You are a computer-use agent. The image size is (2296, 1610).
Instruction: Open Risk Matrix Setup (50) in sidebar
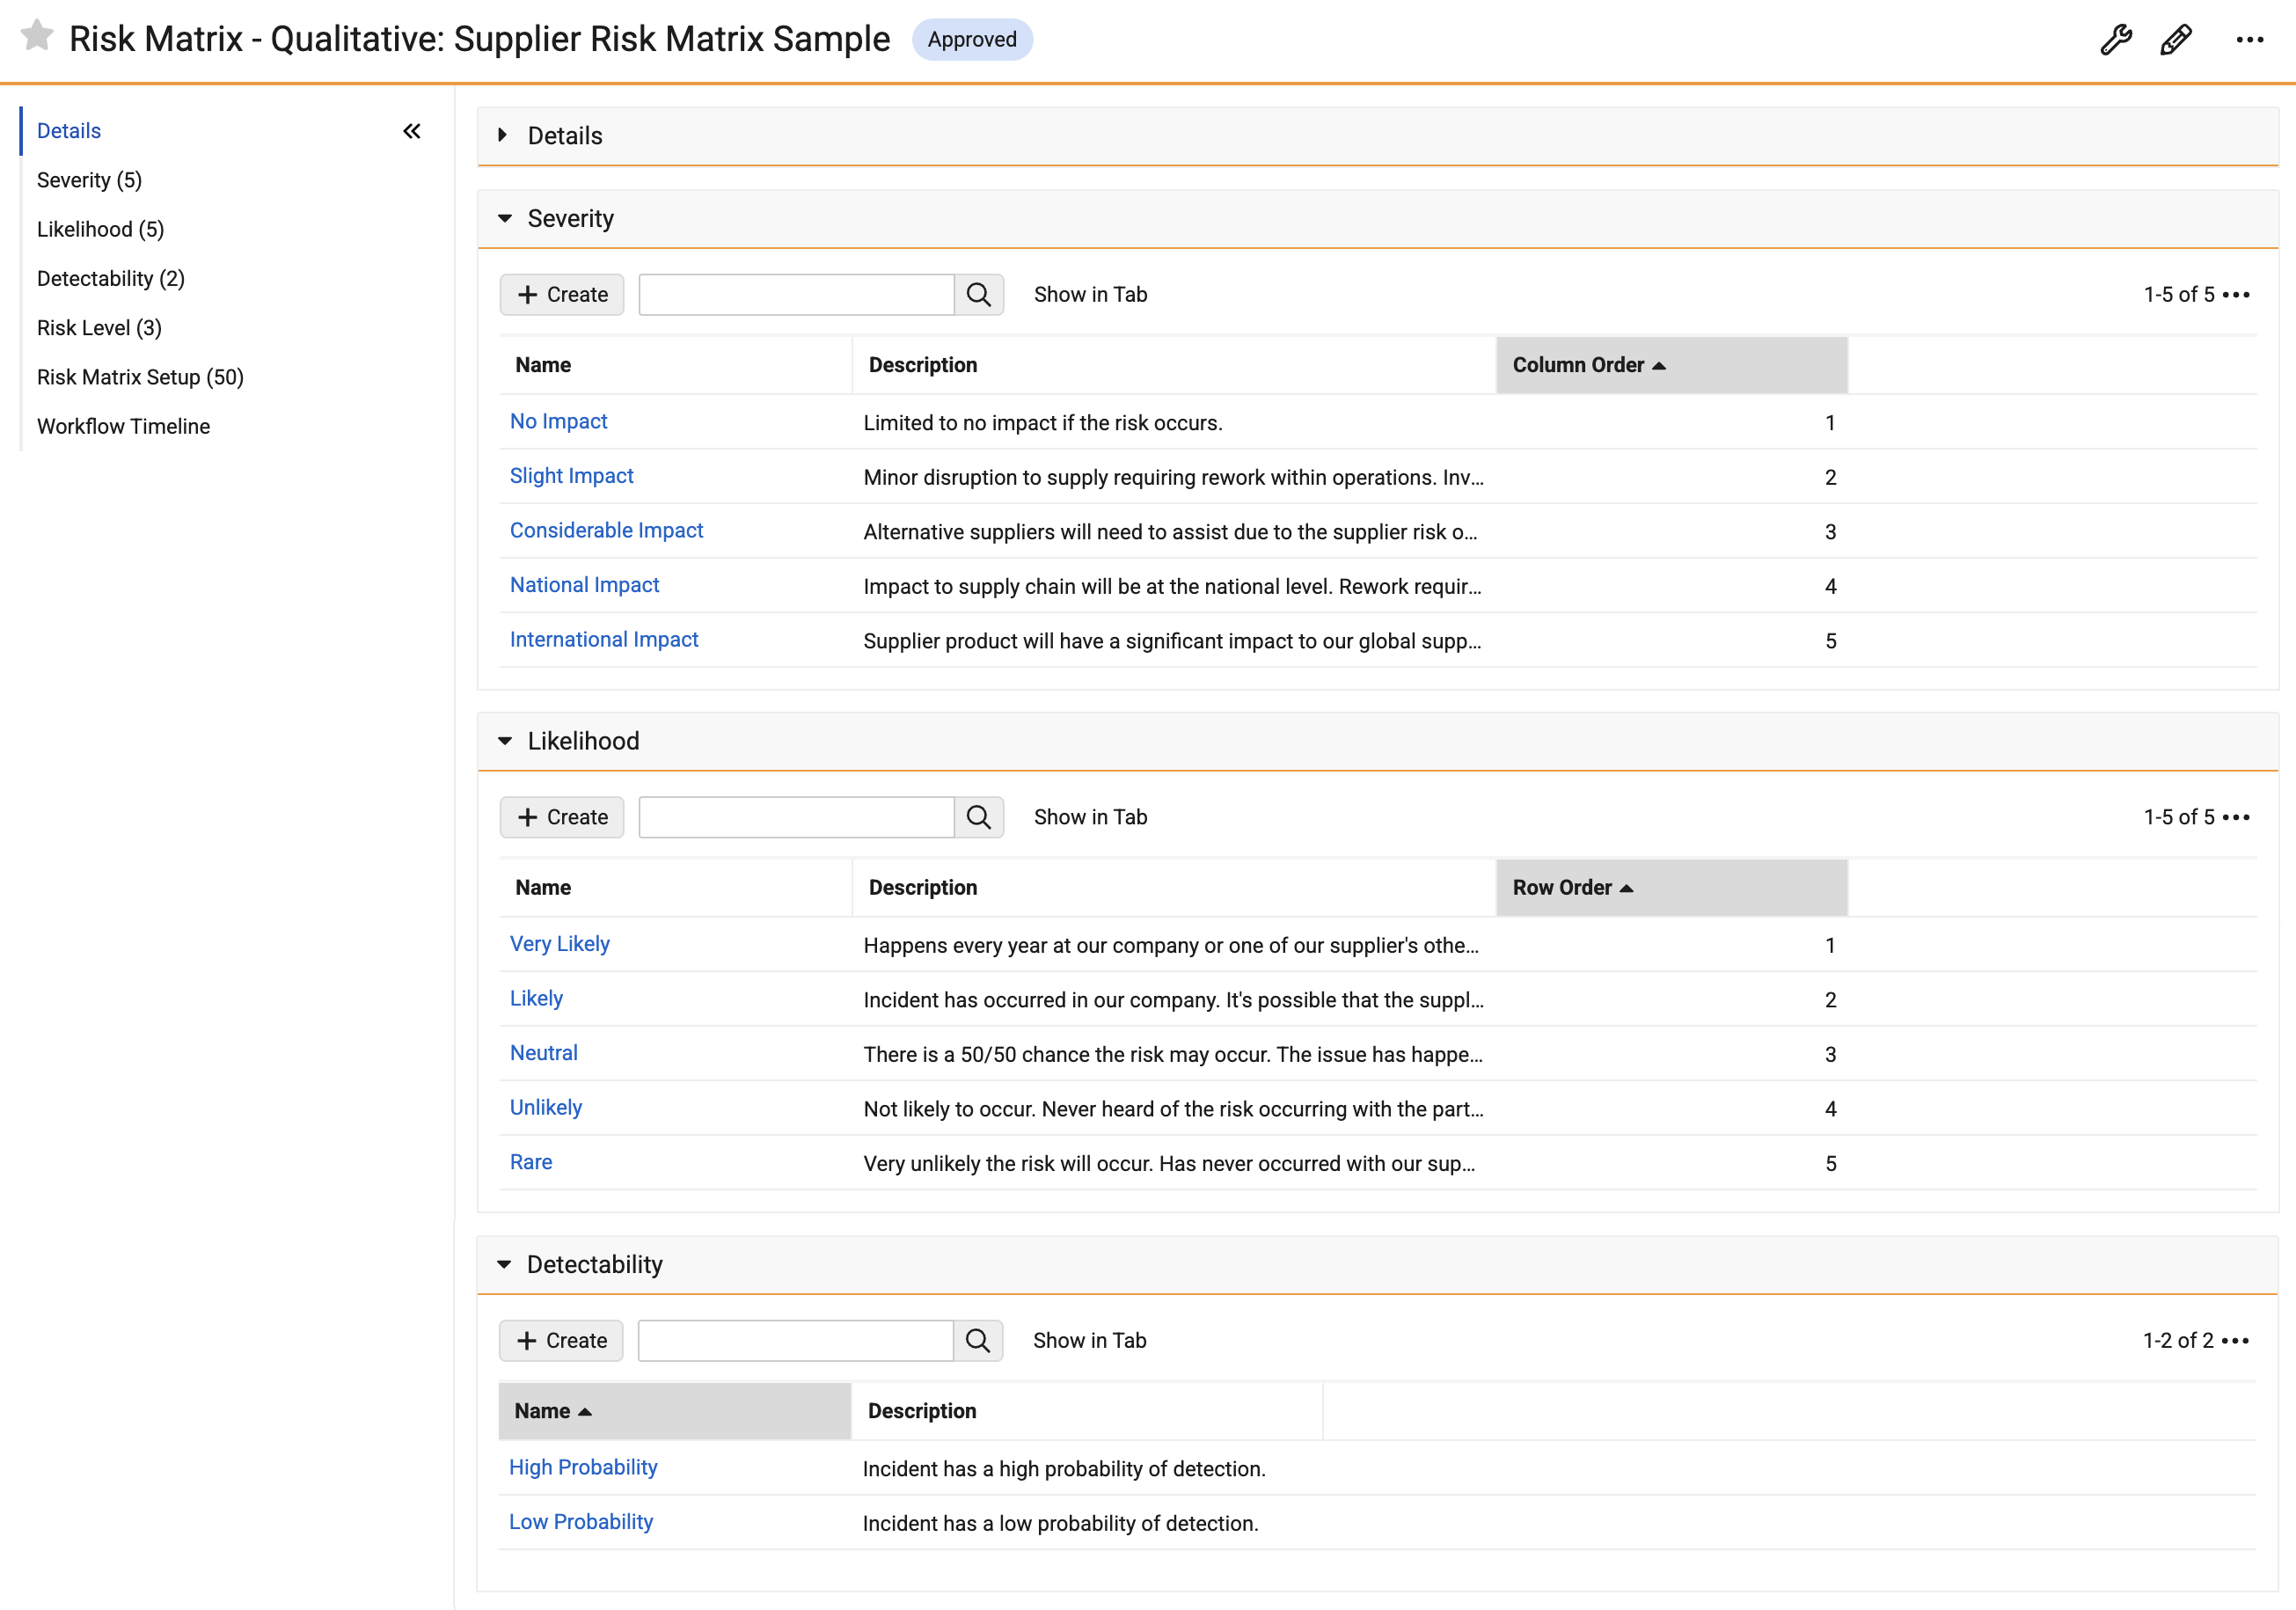[140, 377]
